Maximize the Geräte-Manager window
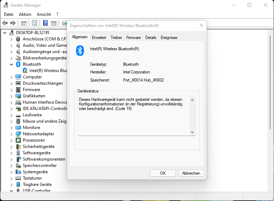Viewport: 274px width, 201px height. tap(249, 5)
